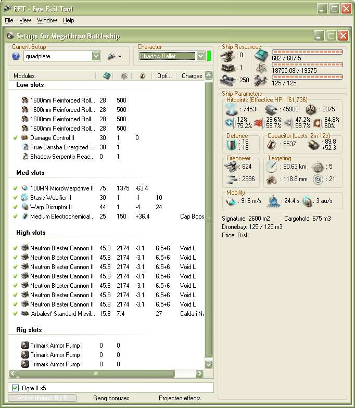Open the File menu
This screenshot has height=408, width=355.
coord(9,20)
